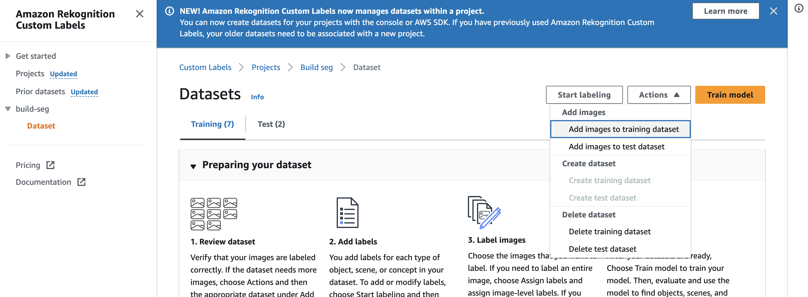
Task: Click the Review dataset images icon
Action: coord(214,214)
